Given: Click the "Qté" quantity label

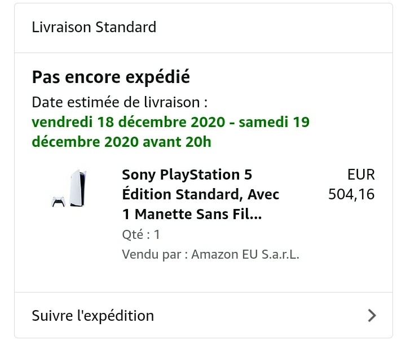Looking at the screenshot, I should (x=133, y=234).
